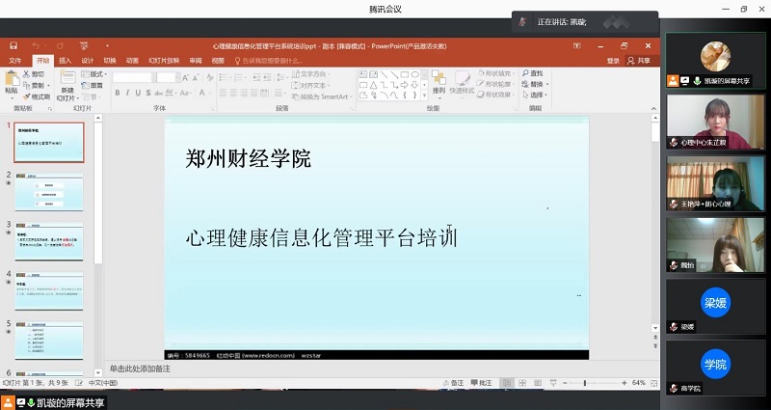Click 单击此处添加备注 notes area
The height and width of the screenshot is (410, 771).
[140, 369]
